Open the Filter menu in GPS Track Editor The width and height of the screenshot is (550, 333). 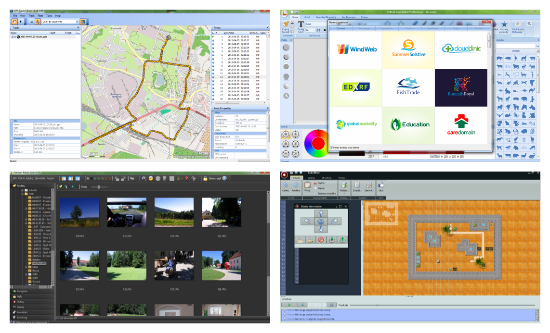[x=40, y=16]
